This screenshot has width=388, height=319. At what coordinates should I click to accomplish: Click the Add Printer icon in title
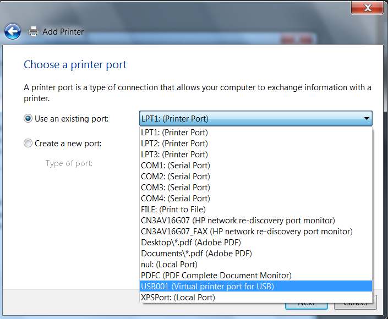(33, 31)
